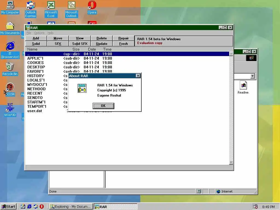Select the DESKTOP folder row
This screenshot has height=210, width=280.
coord(127,67)
